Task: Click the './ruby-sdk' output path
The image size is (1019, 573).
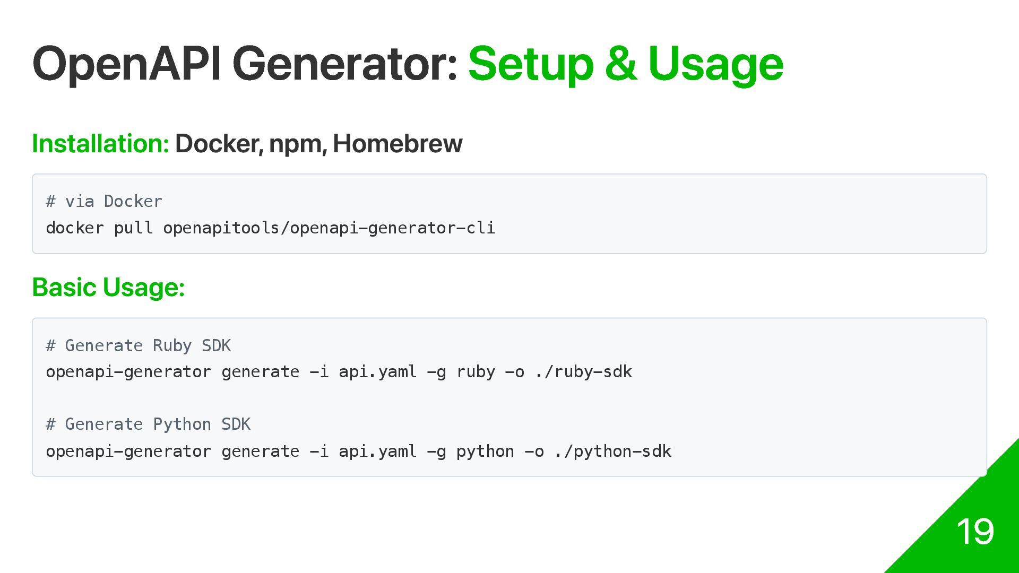Action: (x=584, y=372)
